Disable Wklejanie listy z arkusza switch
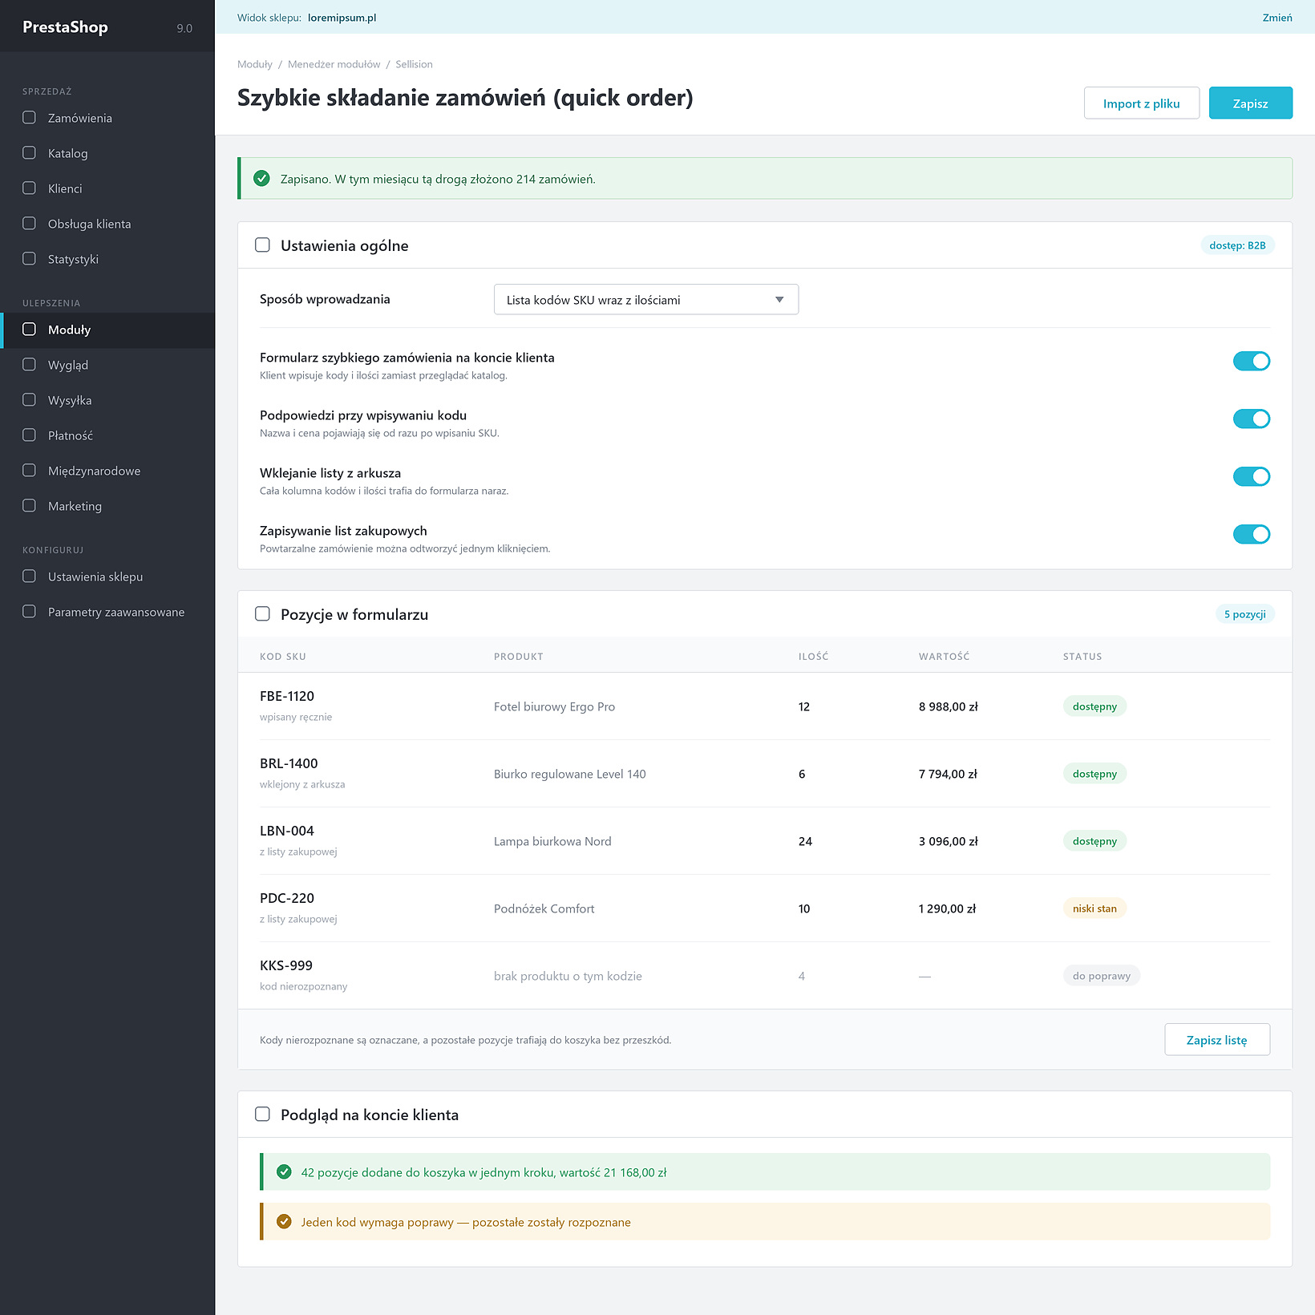1315x1315 pixels. [1251, 477]
